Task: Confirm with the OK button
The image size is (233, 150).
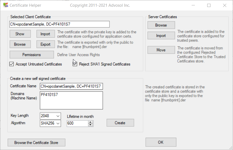Action: pos(161,142)
